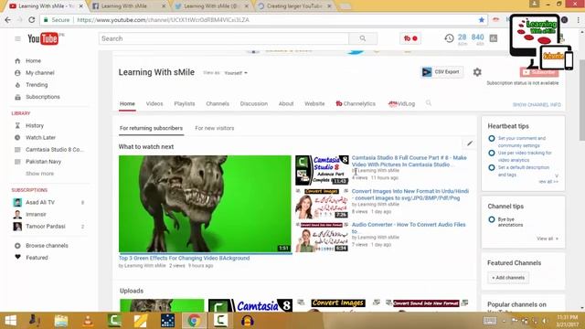Open VLC media player taskbar icon

pos(88,321)
